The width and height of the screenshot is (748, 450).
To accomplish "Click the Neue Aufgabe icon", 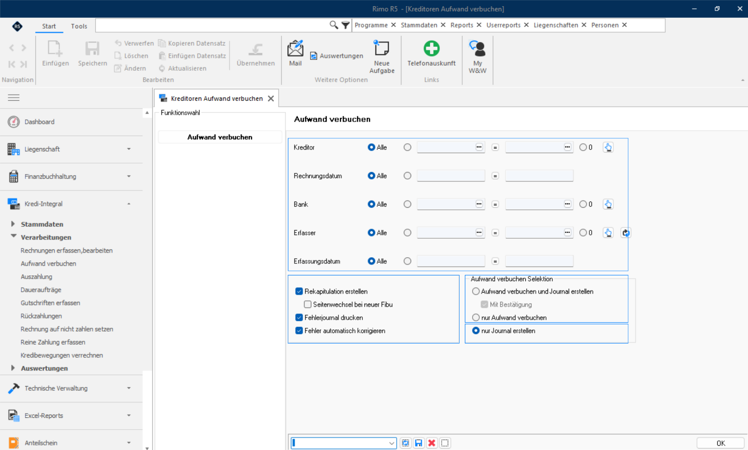I will (382, 57).
